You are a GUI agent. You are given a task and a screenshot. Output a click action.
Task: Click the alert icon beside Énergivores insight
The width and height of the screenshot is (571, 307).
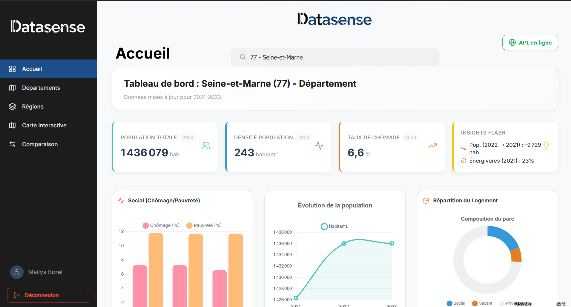coord(464,161)
